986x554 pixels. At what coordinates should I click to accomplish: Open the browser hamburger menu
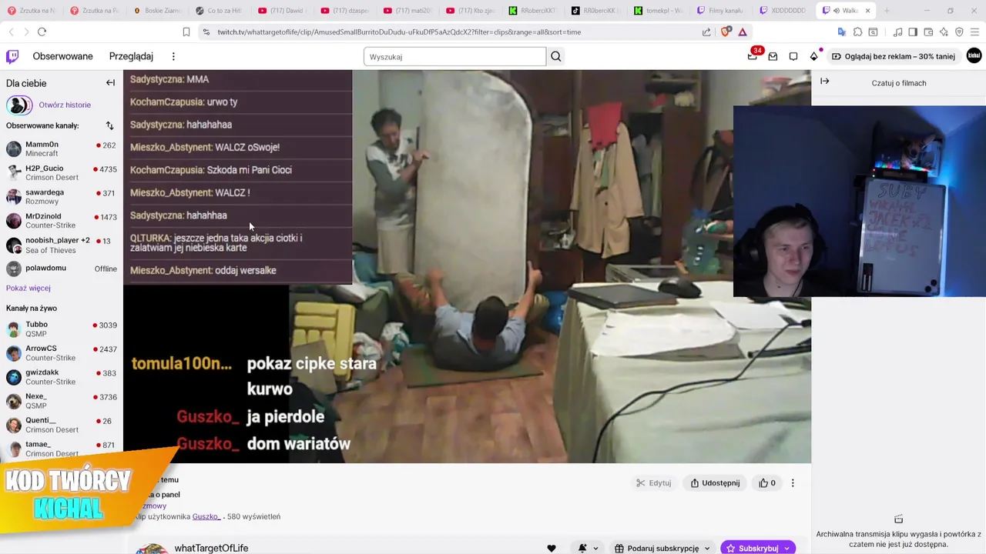974,32
